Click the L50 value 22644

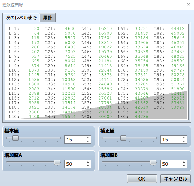click(105, 70)
